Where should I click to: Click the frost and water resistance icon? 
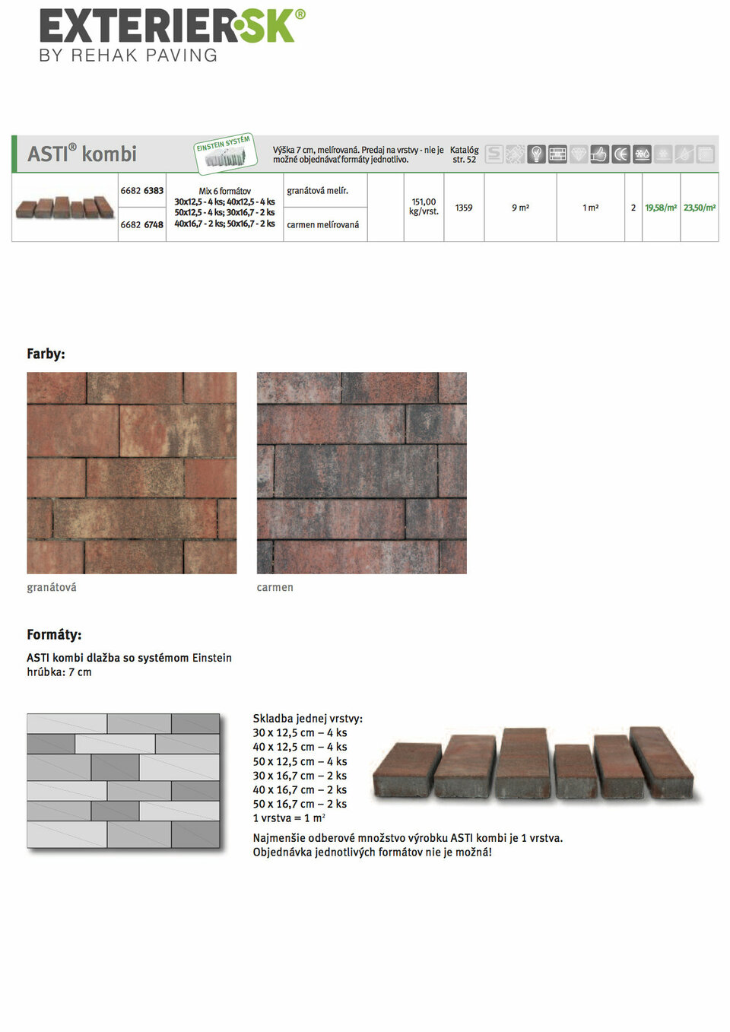pos(643,154)
